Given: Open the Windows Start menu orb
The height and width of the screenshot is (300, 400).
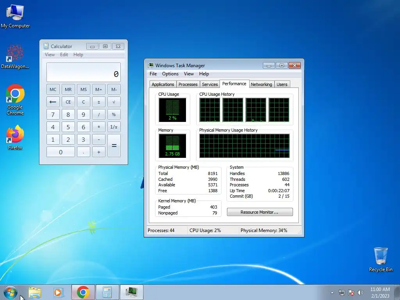Looking at the screenshot, I should click(x=10, y=292).
